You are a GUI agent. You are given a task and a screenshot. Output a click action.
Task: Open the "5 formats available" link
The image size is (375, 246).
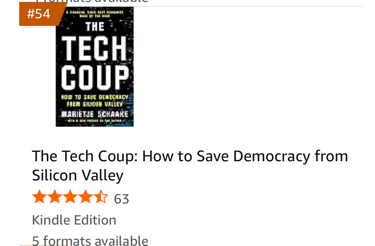click(90, 241)
